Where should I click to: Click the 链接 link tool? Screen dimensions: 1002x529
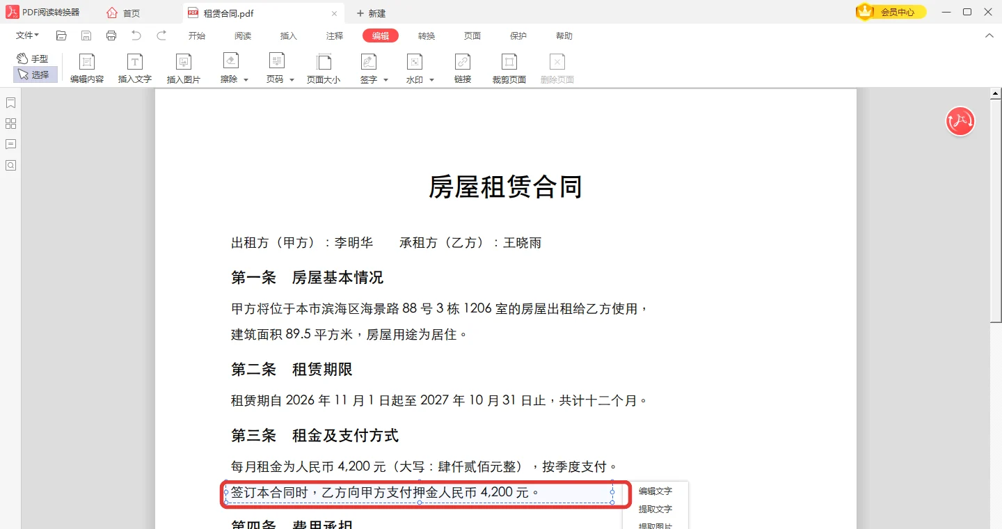(x=463, y=69)
